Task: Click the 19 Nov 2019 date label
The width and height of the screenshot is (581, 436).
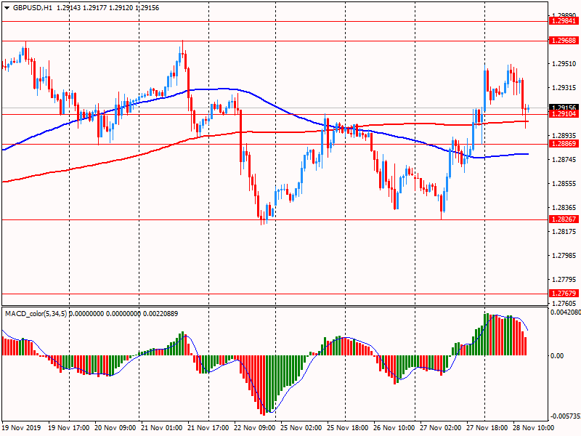Action: point(22,429)
